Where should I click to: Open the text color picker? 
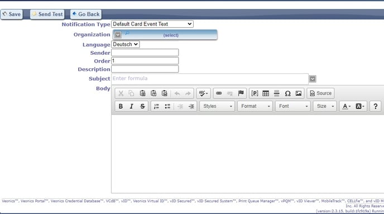click(x=346, y=106)
